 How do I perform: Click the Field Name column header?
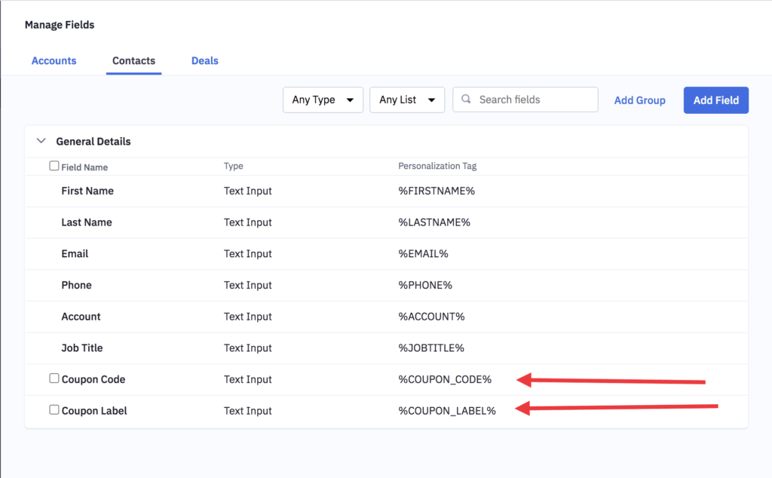pos(84,166)
